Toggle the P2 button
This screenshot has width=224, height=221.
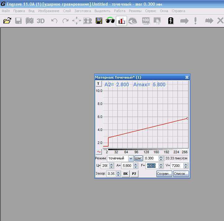tap(134, 174)
